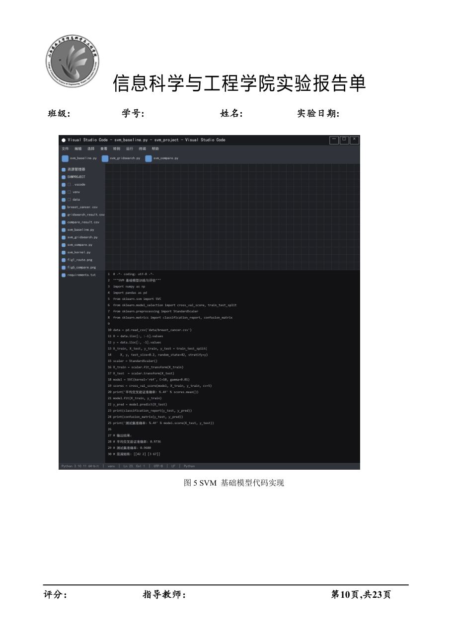Click the file icon beside gridsearch_result.csv
452x639 pixels.
(x=64, y=214)
